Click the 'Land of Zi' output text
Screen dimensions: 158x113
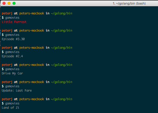point(11,107)
